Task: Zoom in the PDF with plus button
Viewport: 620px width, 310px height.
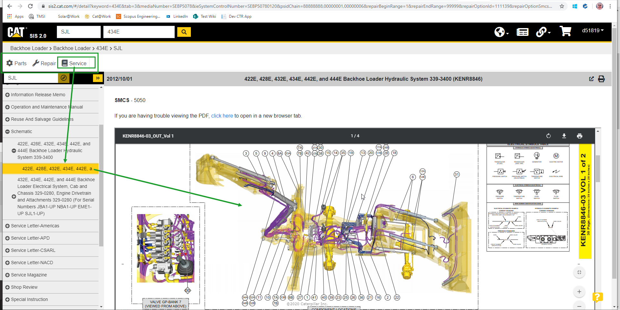Action: (x=579, y=292)
